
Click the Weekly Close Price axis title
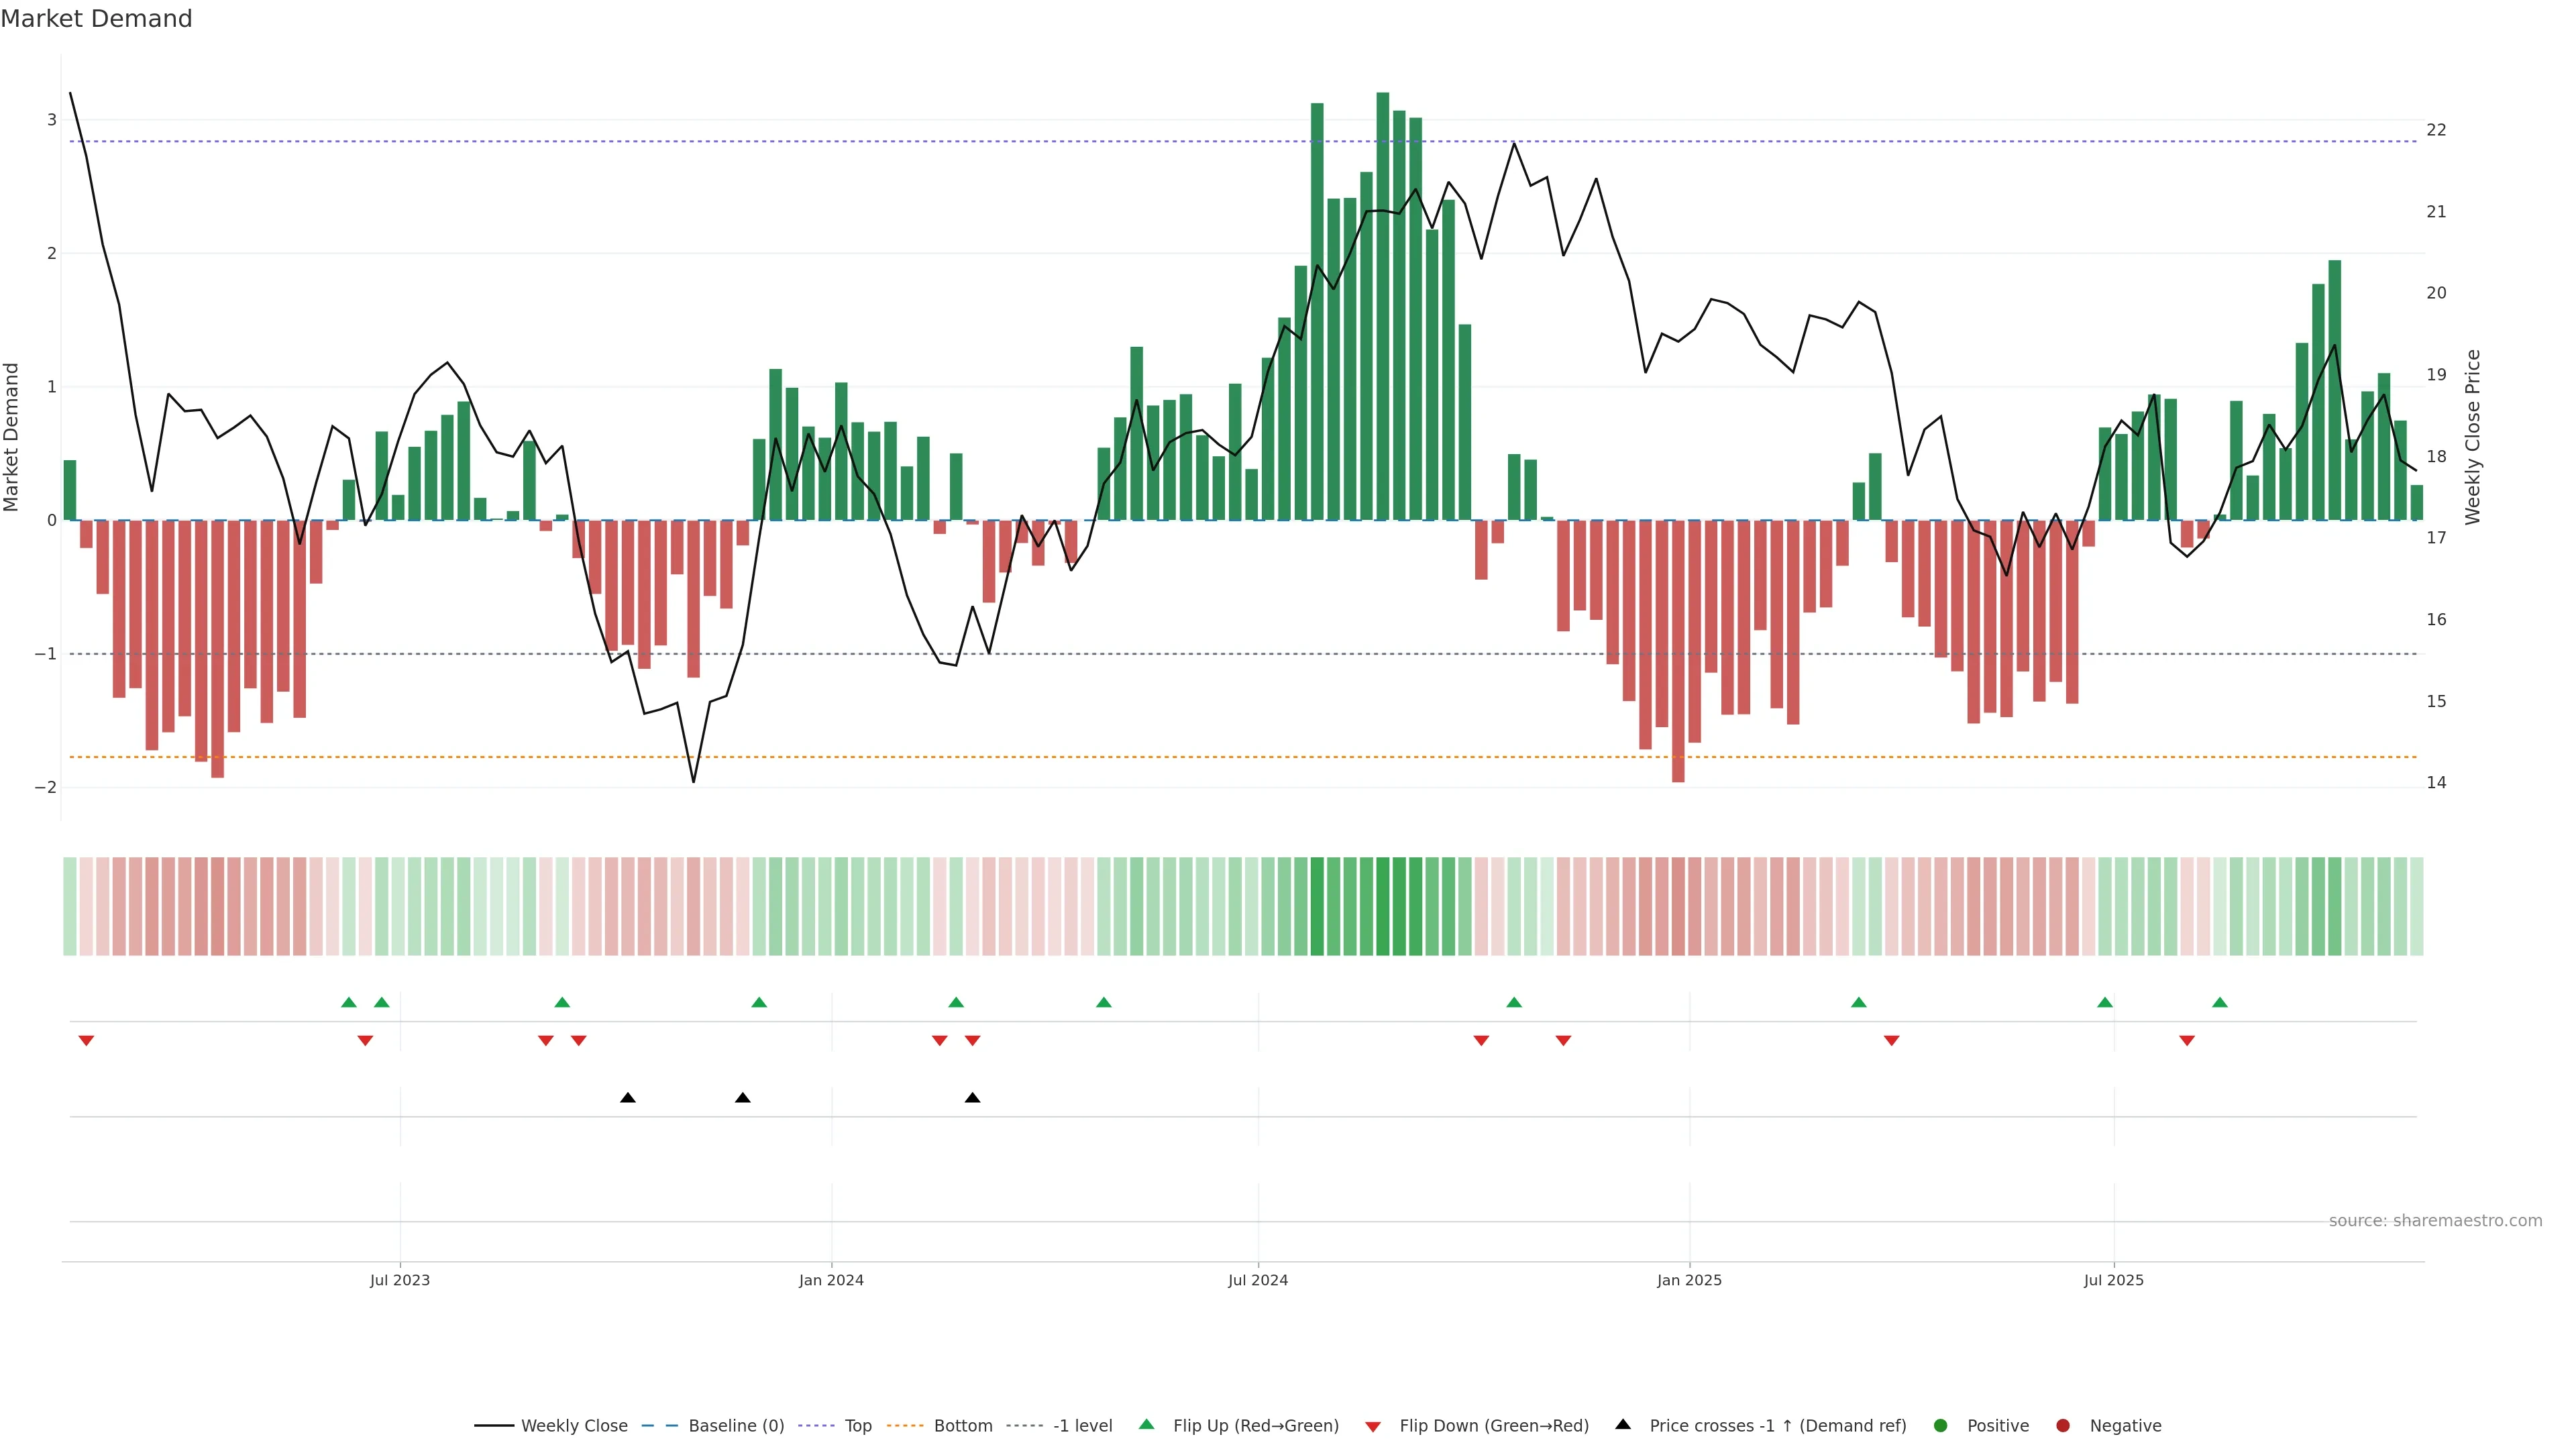[2472, 437]
